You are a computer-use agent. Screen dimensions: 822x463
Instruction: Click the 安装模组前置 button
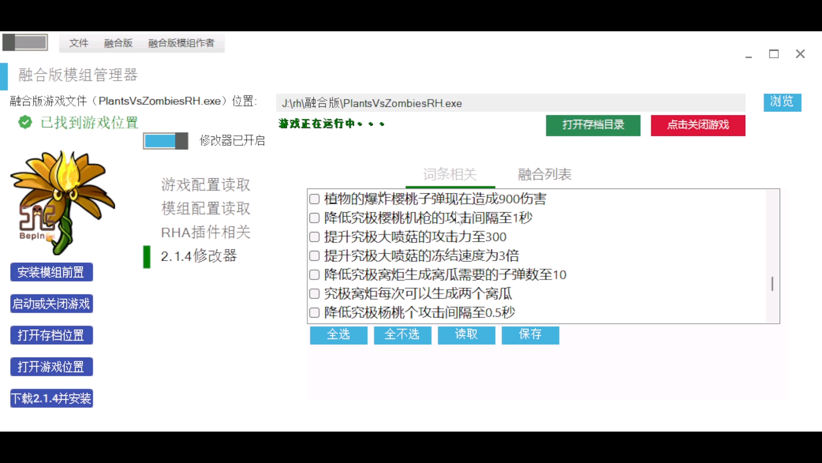51,272
